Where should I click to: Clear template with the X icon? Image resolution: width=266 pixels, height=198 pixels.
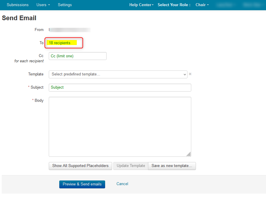tap(190, 74)
